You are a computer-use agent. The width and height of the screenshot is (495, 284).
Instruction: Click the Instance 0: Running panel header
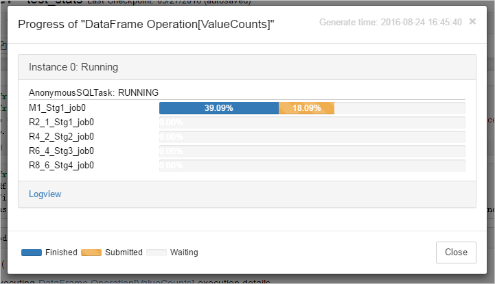point(73,68)
